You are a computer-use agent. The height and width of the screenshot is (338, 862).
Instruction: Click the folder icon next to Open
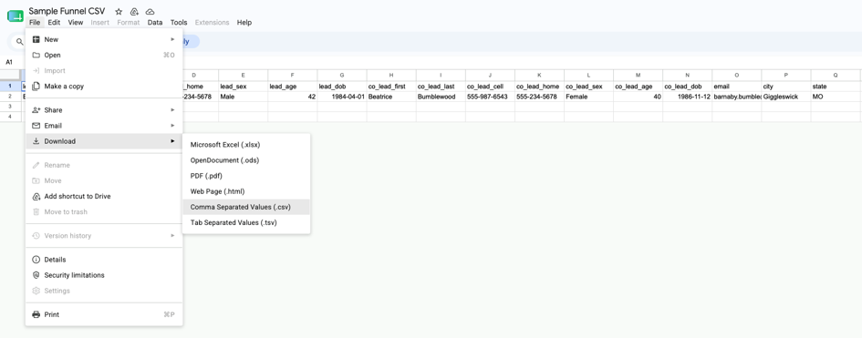click(36, 55)
